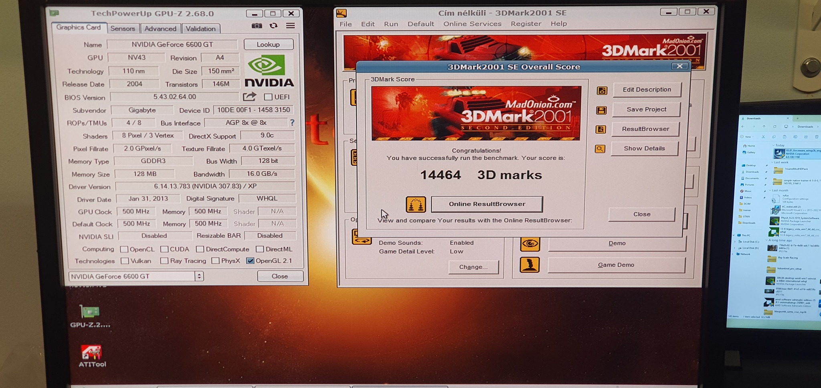Expand the Local Disk (C:) node
The image size is (821, 388).
(x=735, y=241)
